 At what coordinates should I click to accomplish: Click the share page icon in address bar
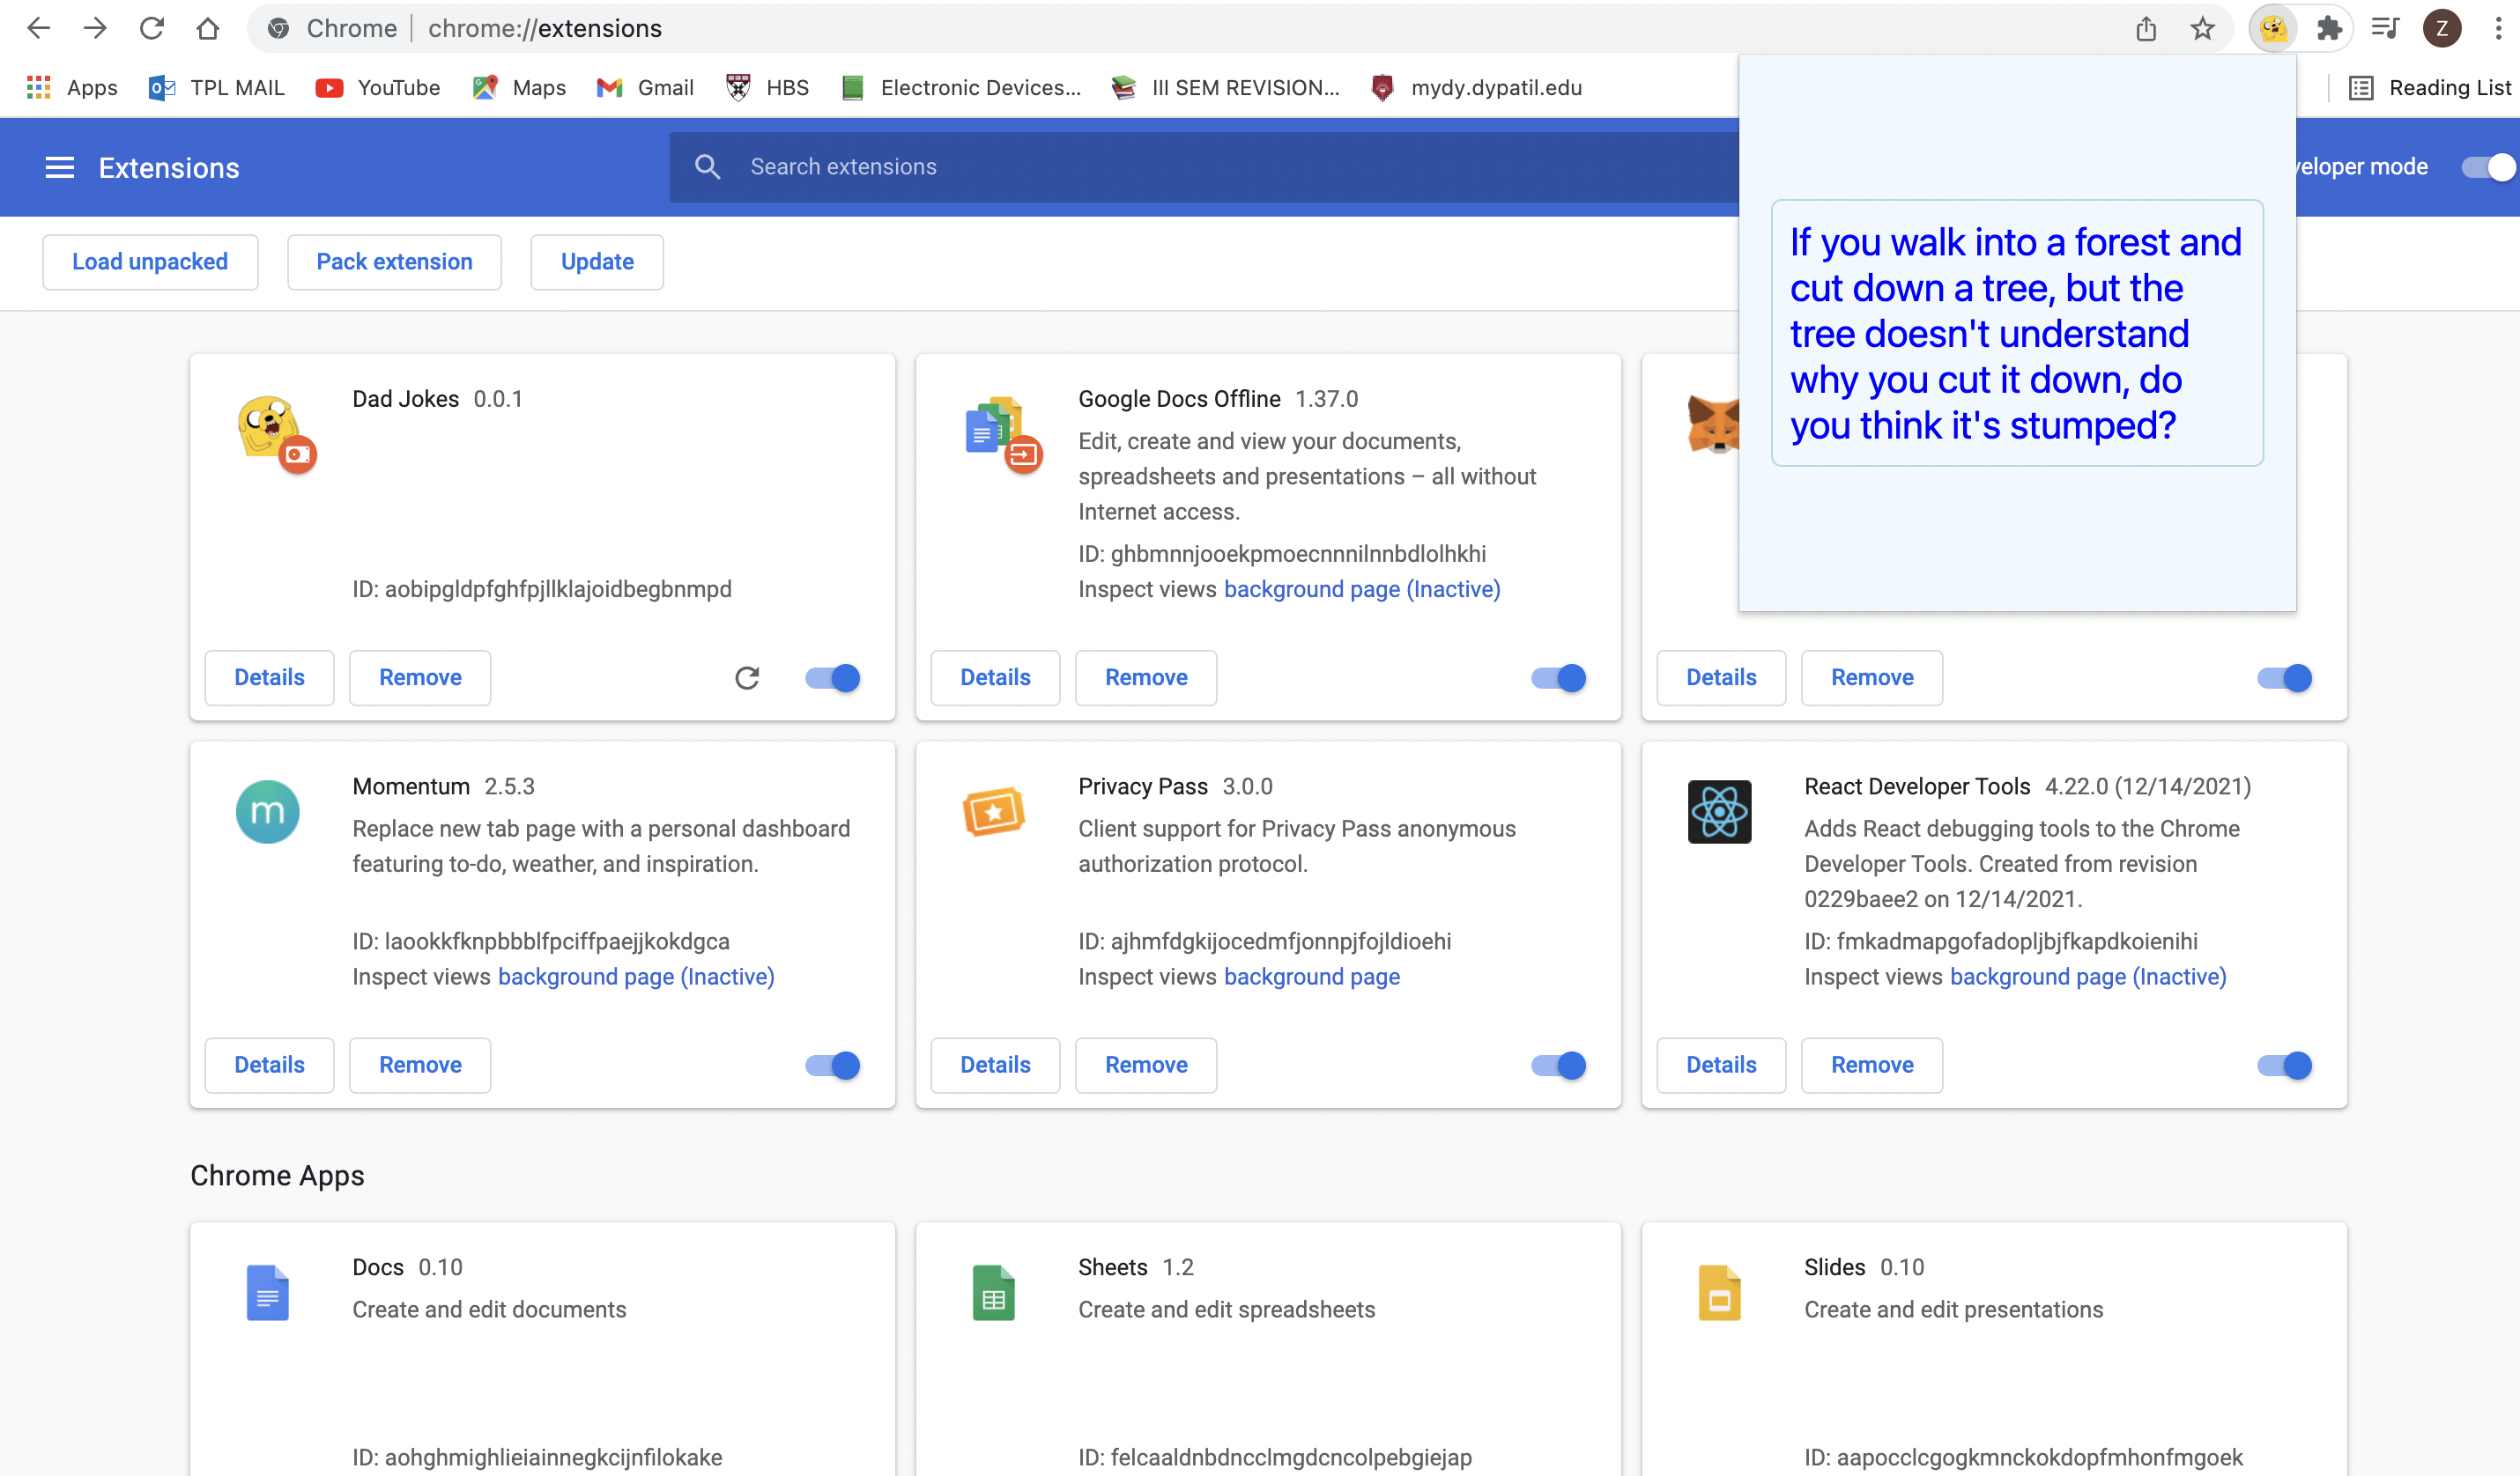[x=2146, y=28]
